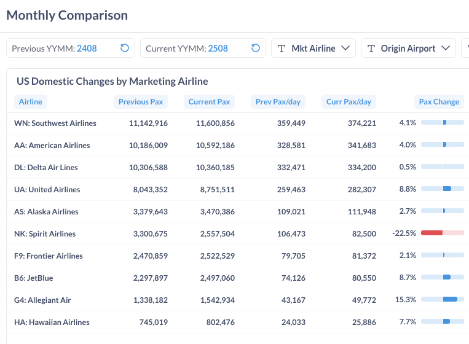Viewport: 469px width, 344px height.
Task: Select the B6: JetBlue row
Action: point(238,278)
